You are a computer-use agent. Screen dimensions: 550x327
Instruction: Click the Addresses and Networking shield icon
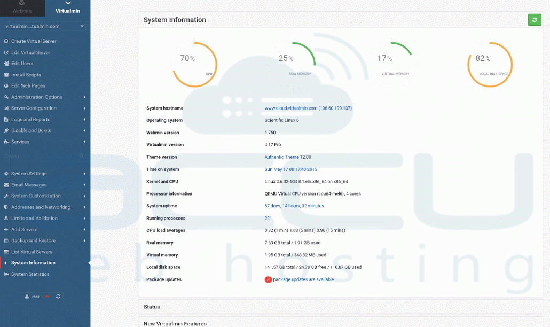click(6, 207)
